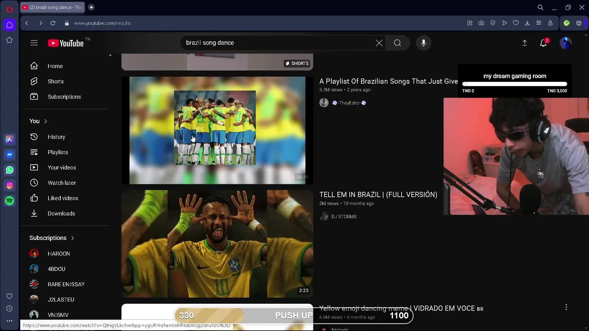The height and width of the screenshot is (331, 589).
Task: Open the browser profile account icon
Action: tap(550, 23)
